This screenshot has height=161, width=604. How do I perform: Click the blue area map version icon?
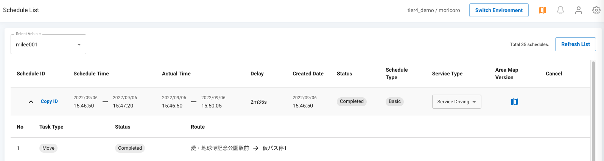(x=514, y=102)
